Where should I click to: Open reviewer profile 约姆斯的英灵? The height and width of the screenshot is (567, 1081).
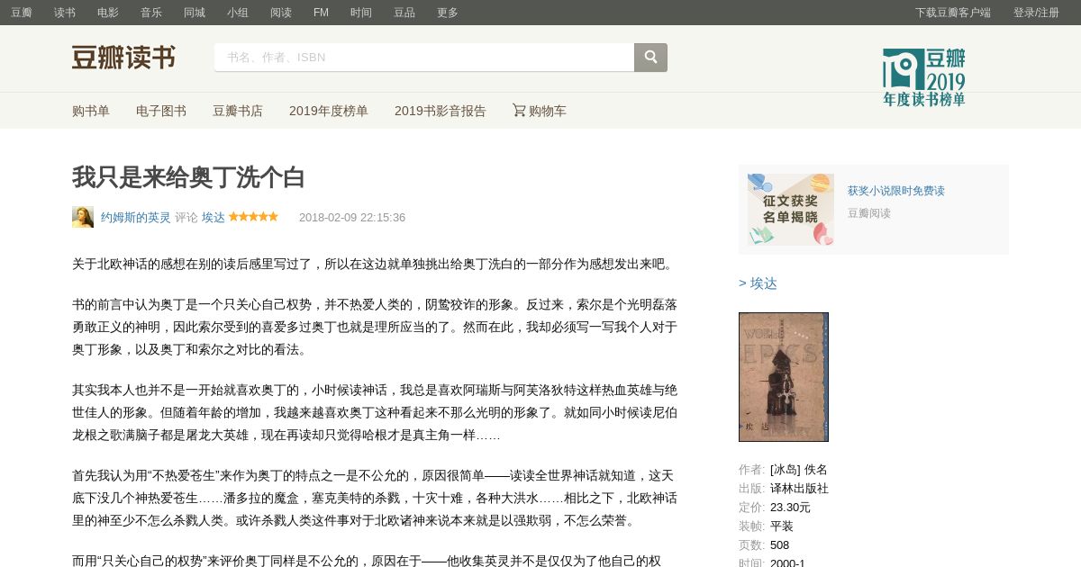coord(136,217)
